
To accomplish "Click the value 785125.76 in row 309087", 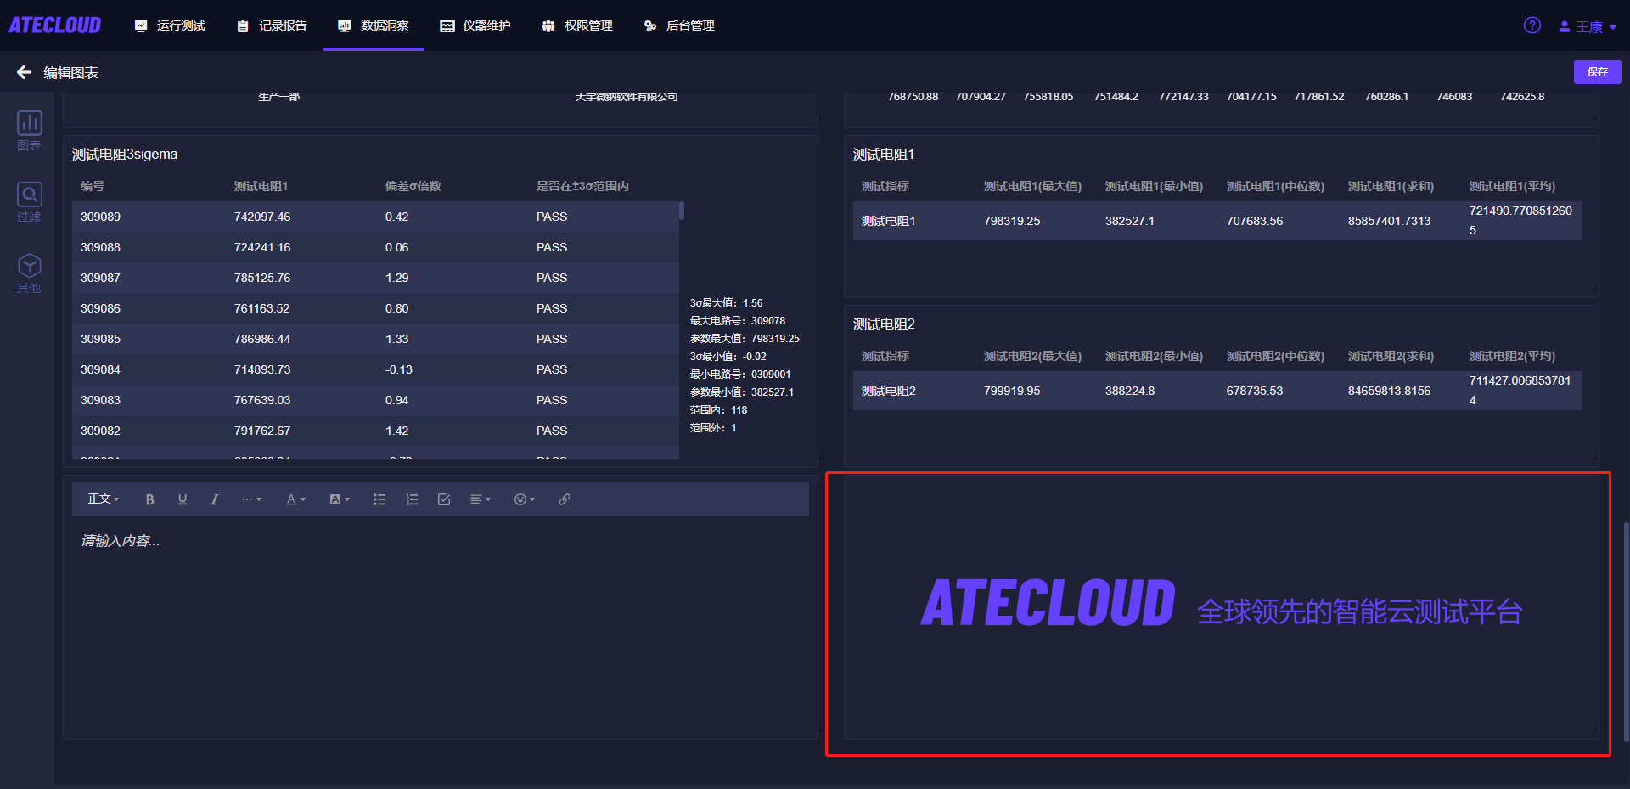I will (x=262, y=278).
